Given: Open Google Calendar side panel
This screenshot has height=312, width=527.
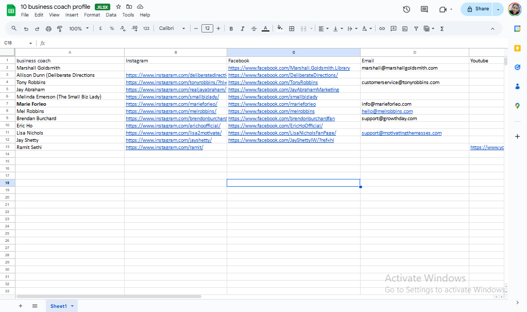Looking at the screenshot, I should click(517, 29).
